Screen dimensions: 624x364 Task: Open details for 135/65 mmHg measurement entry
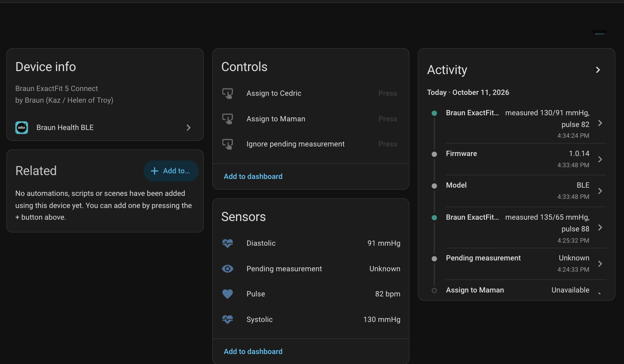coord(600,227)
